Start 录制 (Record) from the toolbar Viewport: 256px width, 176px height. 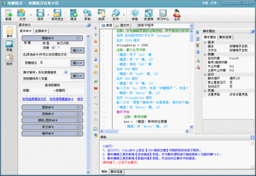[x=87, y=15]
